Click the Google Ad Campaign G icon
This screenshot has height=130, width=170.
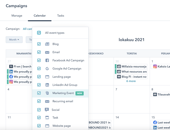(47, 69)
